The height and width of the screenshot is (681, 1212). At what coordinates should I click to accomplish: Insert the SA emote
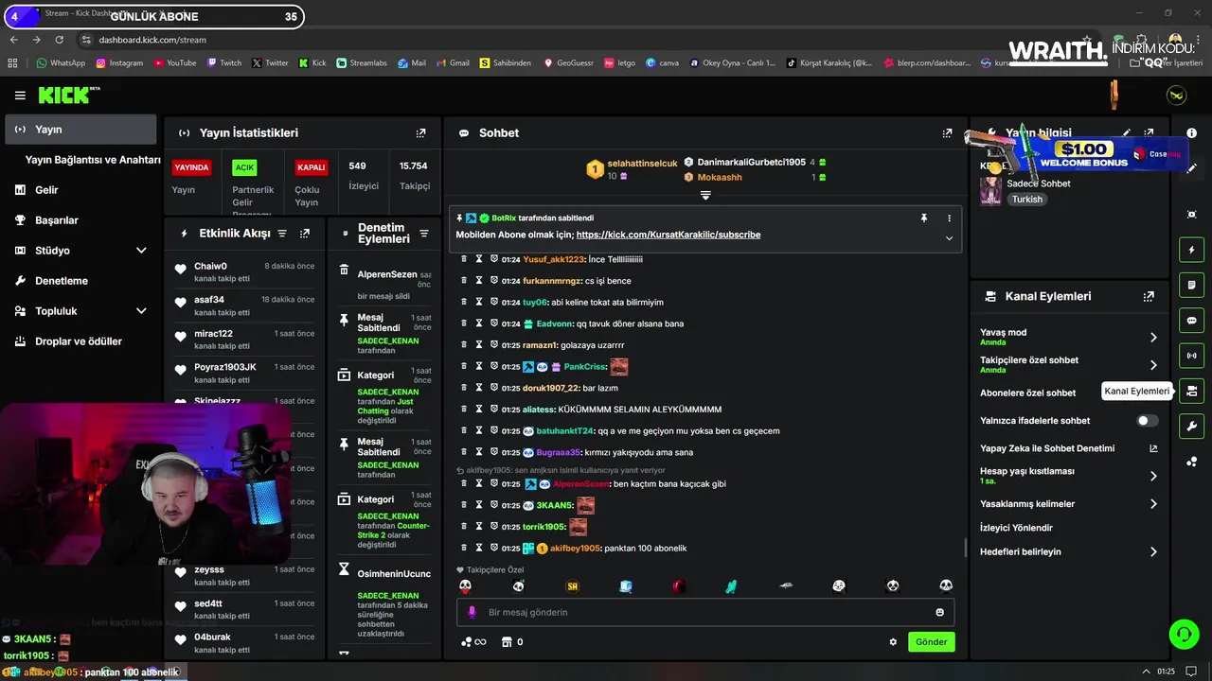tap(572, 586)
